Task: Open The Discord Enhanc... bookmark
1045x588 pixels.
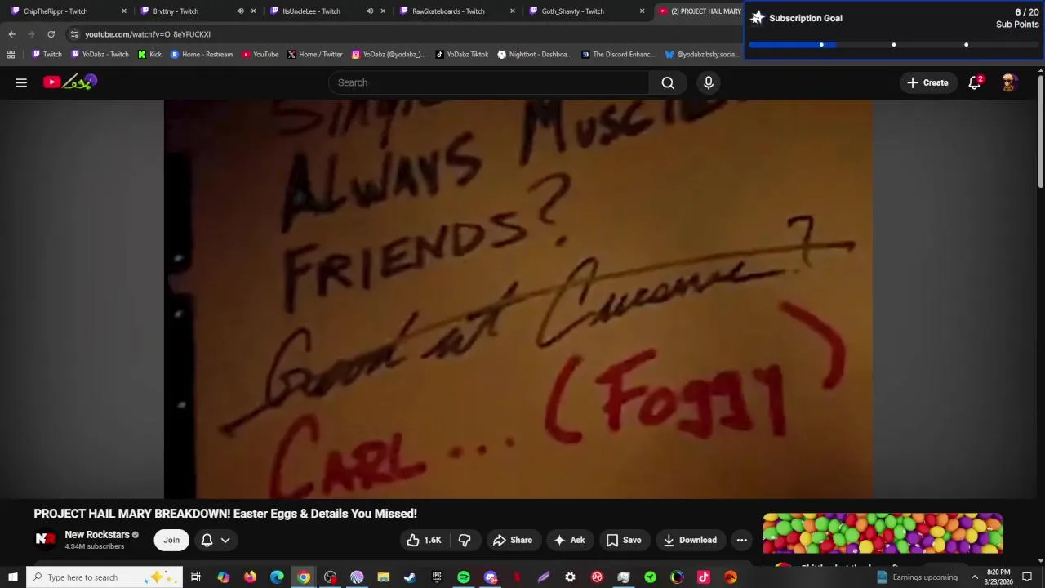Action: 617,55
